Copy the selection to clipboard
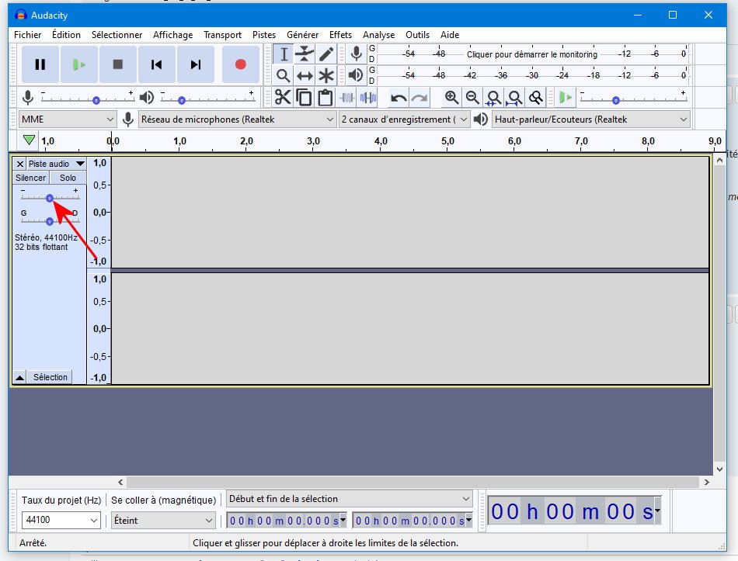 click(x=304, y=97)
